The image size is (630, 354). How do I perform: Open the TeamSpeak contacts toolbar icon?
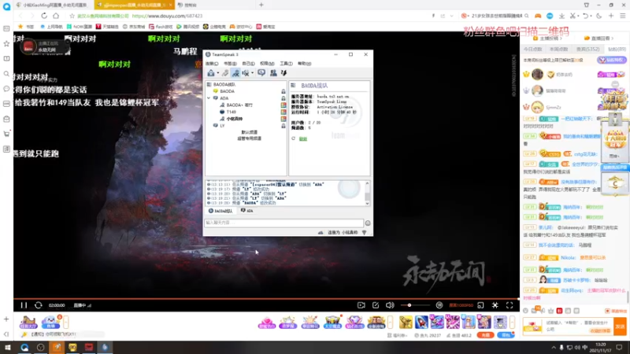point(273,72)
